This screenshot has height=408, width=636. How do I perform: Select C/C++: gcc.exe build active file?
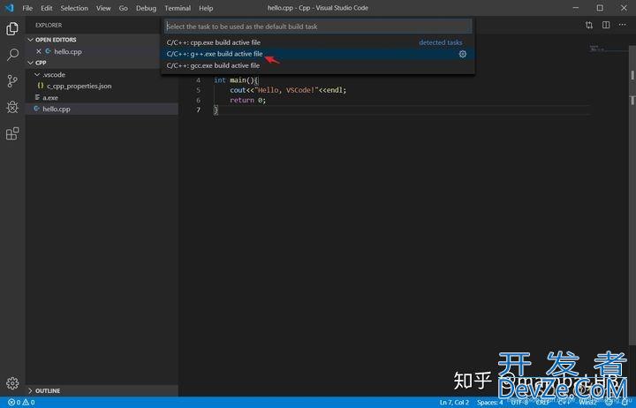(x=318, y=65)
